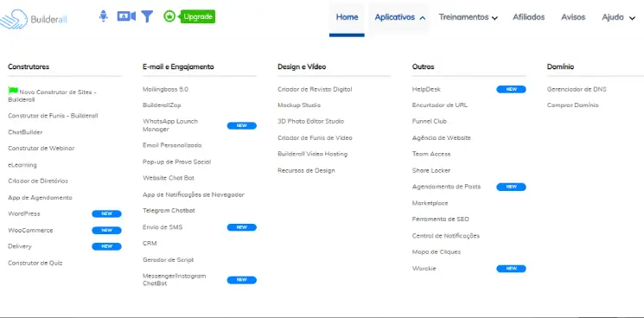Expand the Treinamentos dropdown

[x=468, y=17]
